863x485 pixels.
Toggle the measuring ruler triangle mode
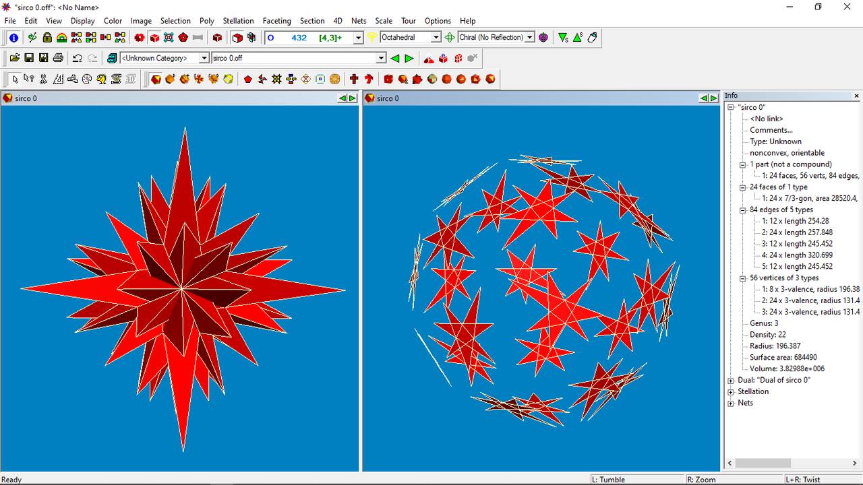(58, 79)
